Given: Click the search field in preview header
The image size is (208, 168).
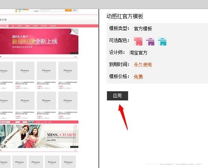Looking at the screenshot, I should [x=53, y=10].
